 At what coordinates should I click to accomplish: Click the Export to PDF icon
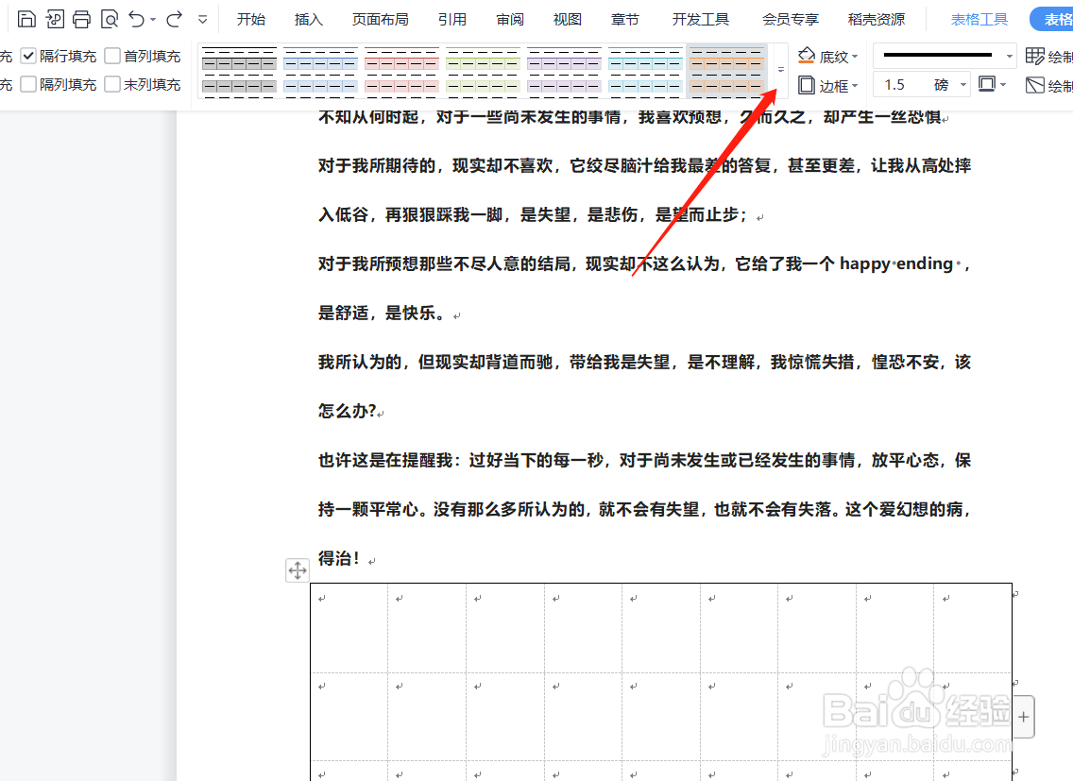56,18
